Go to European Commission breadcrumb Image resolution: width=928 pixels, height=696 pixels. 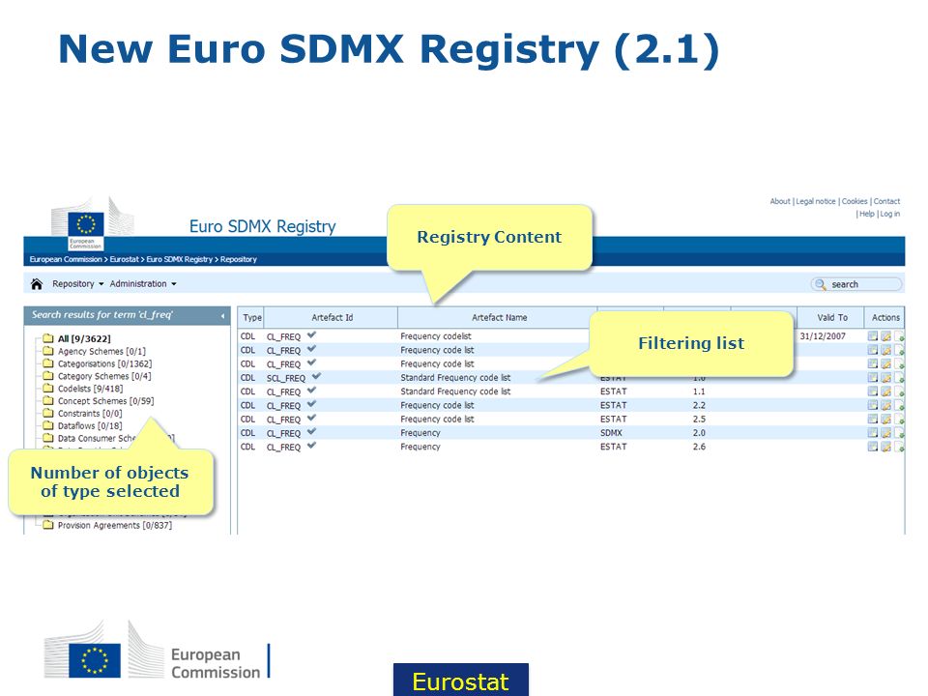66,260
